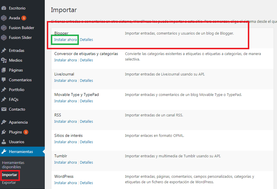This screenshot has width=277, height=189.
Task: Click the 'Movable Type y TypePad' title
Action: pyautogui.click(x=77, y=94)
